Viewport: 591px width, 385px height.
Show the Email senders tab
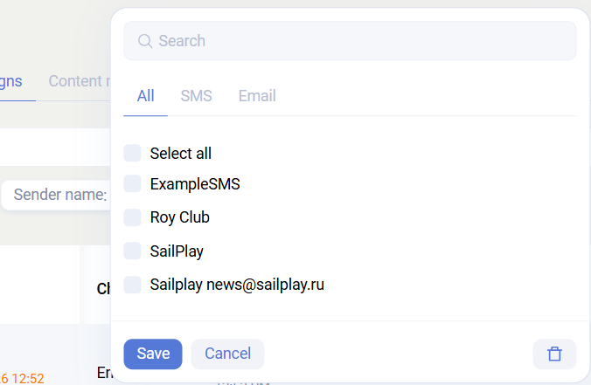pyautogui.click(x=257, y=96)
